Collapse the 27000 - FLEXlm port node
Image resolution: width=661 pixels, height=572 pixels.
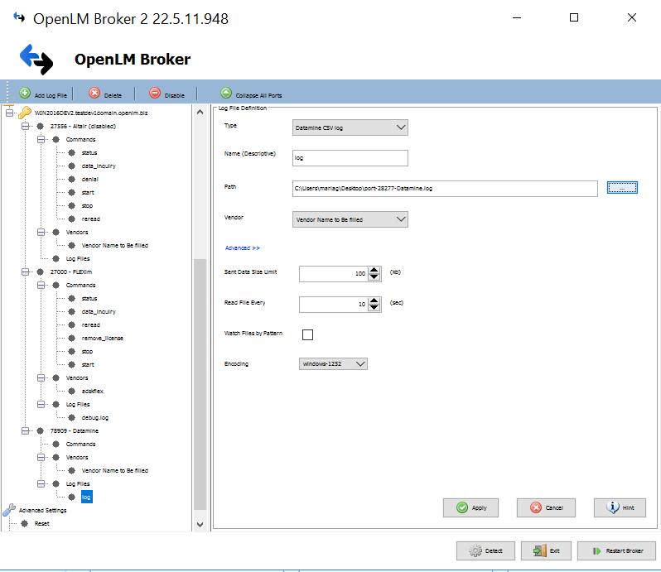25,272
